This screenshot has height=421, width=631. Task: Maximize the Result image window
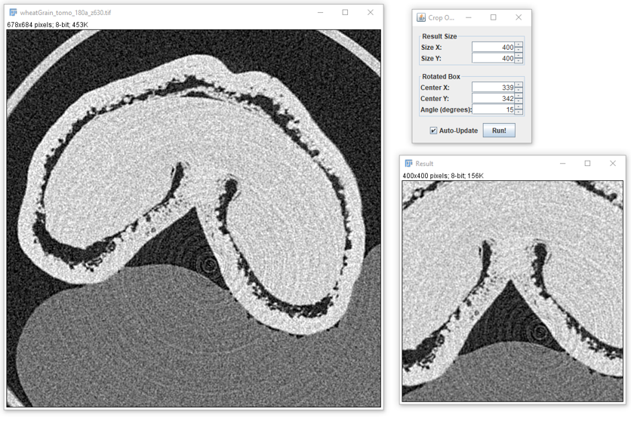click(587, 163)
